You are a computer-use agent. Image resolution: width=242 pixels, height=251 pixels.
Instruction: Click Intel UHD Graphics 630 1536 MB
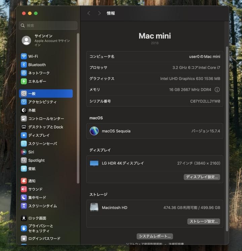190,79
